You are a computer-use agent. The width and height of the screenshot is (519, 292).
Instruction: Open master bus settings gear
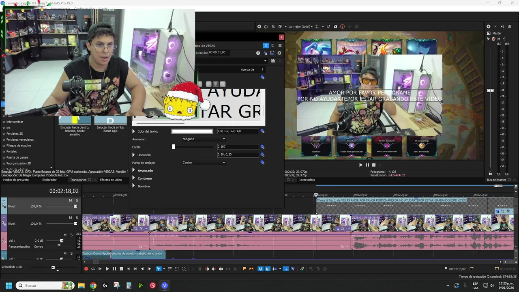[x=488, y=27]
